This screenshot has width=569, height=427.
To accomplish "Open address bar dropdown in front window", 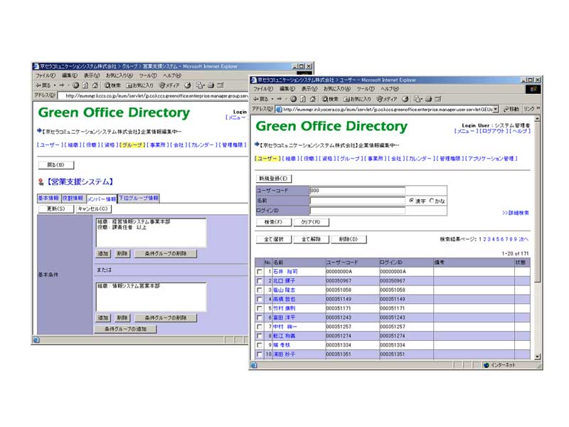I will pos(496,109).
